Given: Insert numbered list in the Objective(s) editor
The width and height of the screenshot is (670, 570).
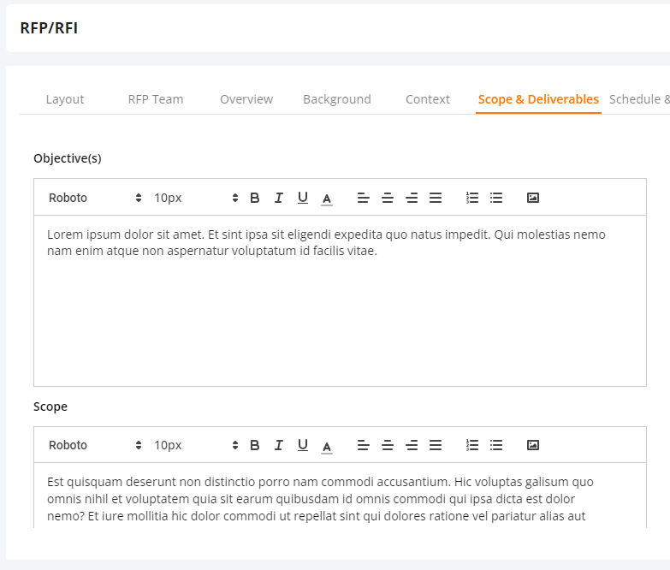Looking at the screenshot, I should coord(472,198).
